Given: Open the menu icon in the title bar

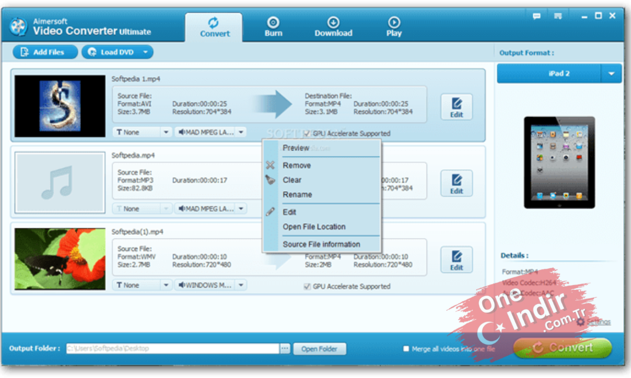Looking at the screenshot, I should point(558,16).
